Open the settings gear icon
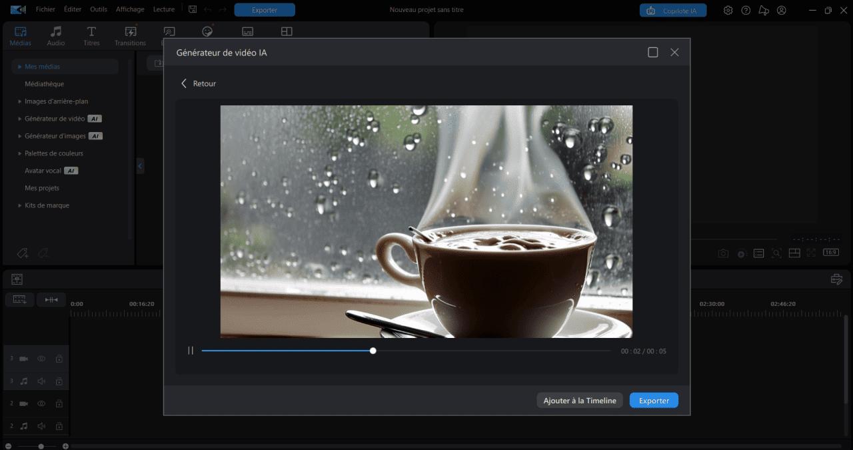The height and width of the screenshot is (450, 853). 728,11
